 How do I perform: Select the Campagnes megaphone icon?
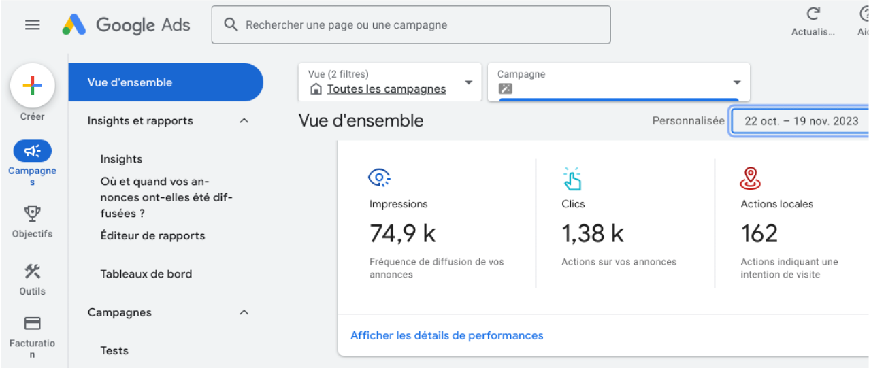(32, 151)
